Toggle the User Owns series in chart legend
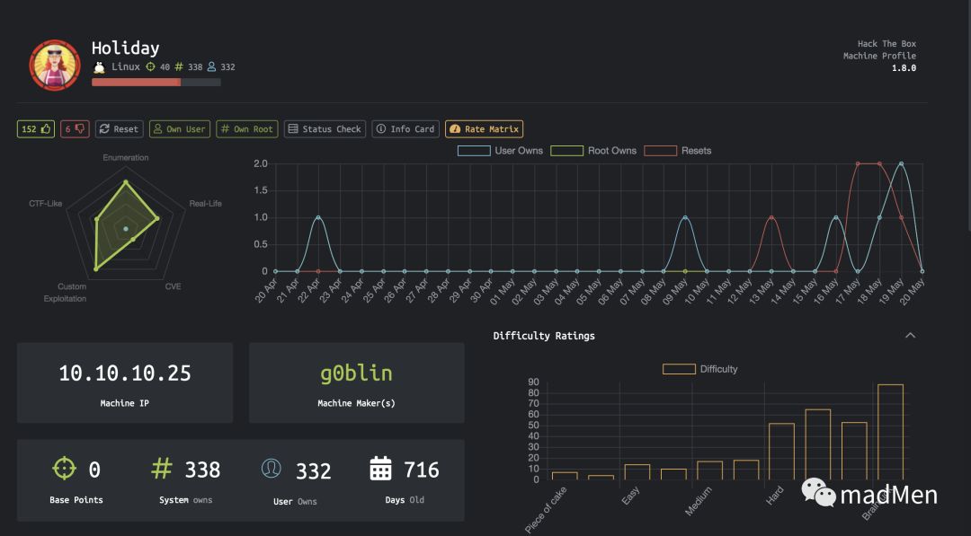Viewport: 971px width, 536px height. click(500, 151)
